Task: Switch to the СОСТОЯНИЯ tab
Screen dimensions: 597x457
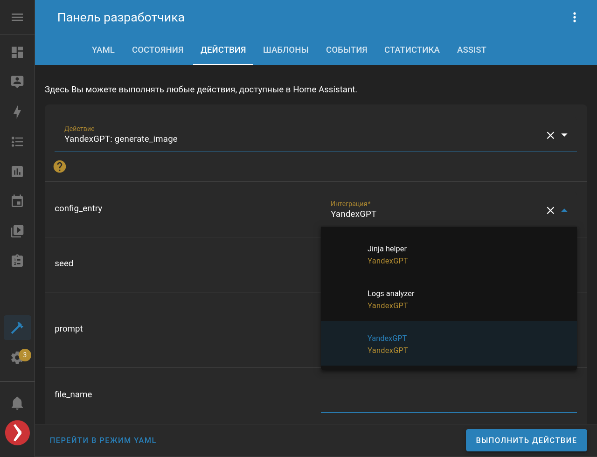Action: click(158, 50)
